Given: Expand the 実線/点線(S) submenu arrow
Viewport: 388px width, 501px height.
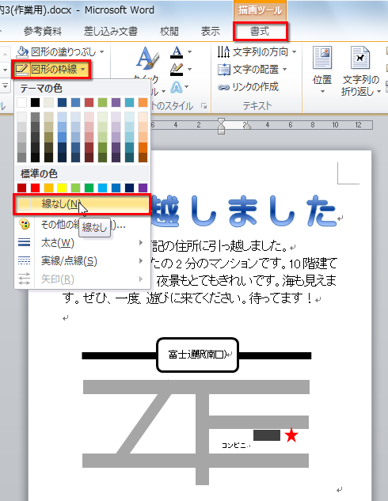Looking at the screenshot, I should (141, 261).
